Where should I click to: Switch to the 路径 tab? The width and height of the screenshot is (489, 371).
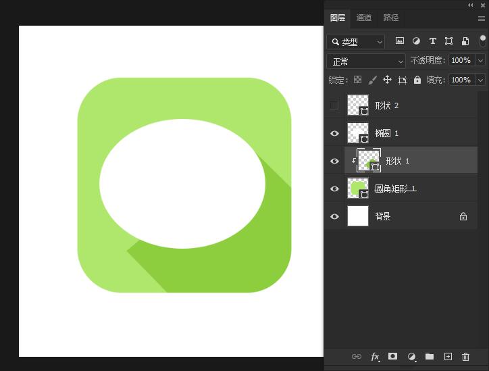391,18
